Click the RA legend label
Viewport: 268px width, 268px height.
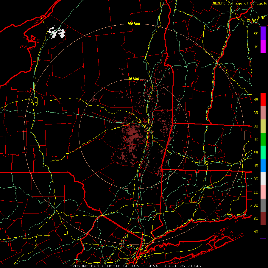pos(255,153)
